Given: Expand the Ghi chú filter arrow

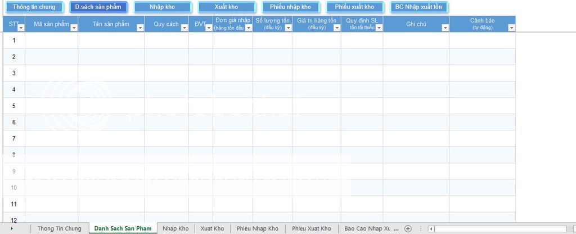Looking at the screenshot, I should tap(445, 28).
